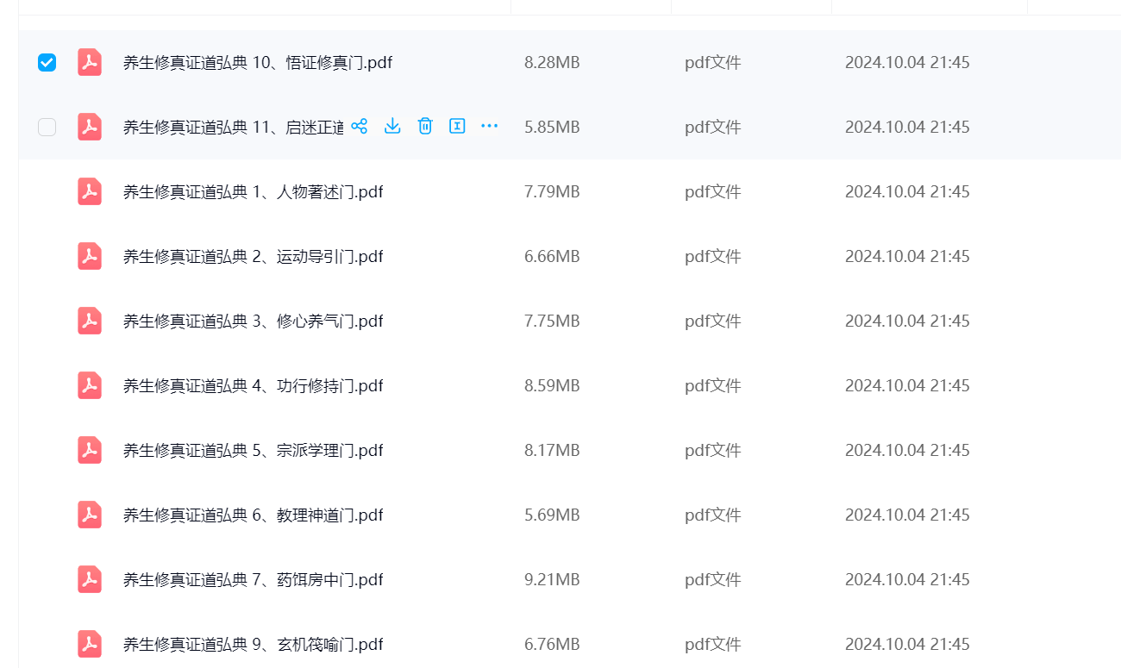Click PDF icon of 9、玄机筏喻门.pdf

[90, 644]
